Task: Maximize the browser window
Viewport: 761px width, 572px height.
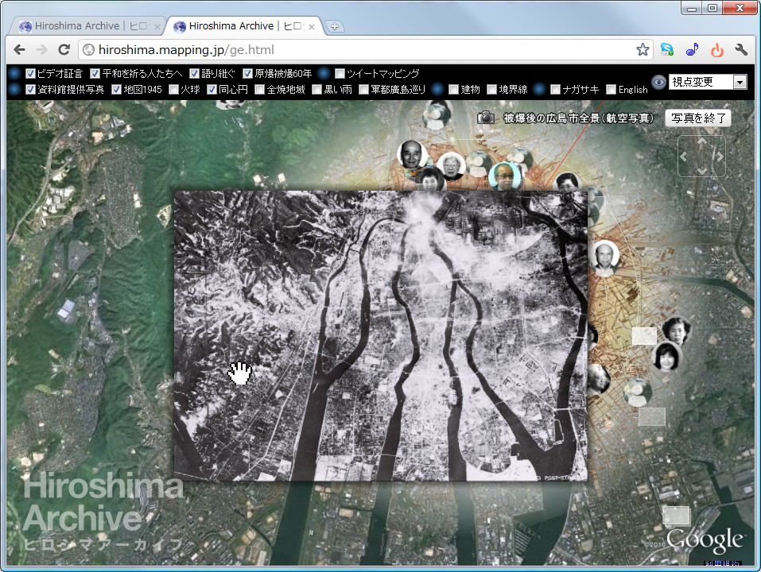Action: pos(712,8)
